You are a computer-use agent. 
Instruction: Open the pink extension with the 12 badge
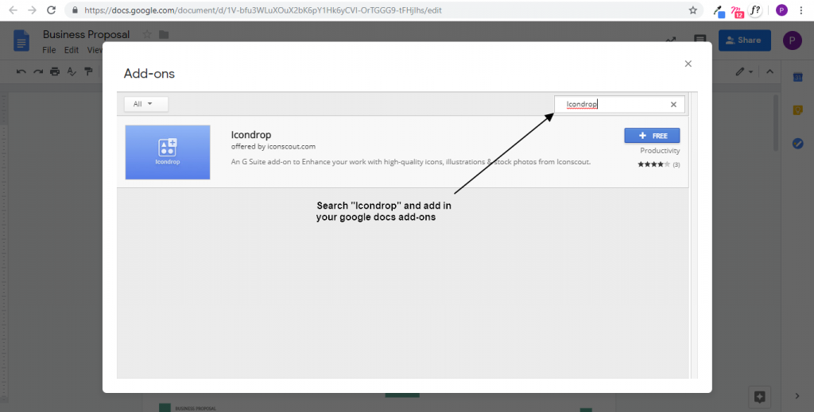737,11
